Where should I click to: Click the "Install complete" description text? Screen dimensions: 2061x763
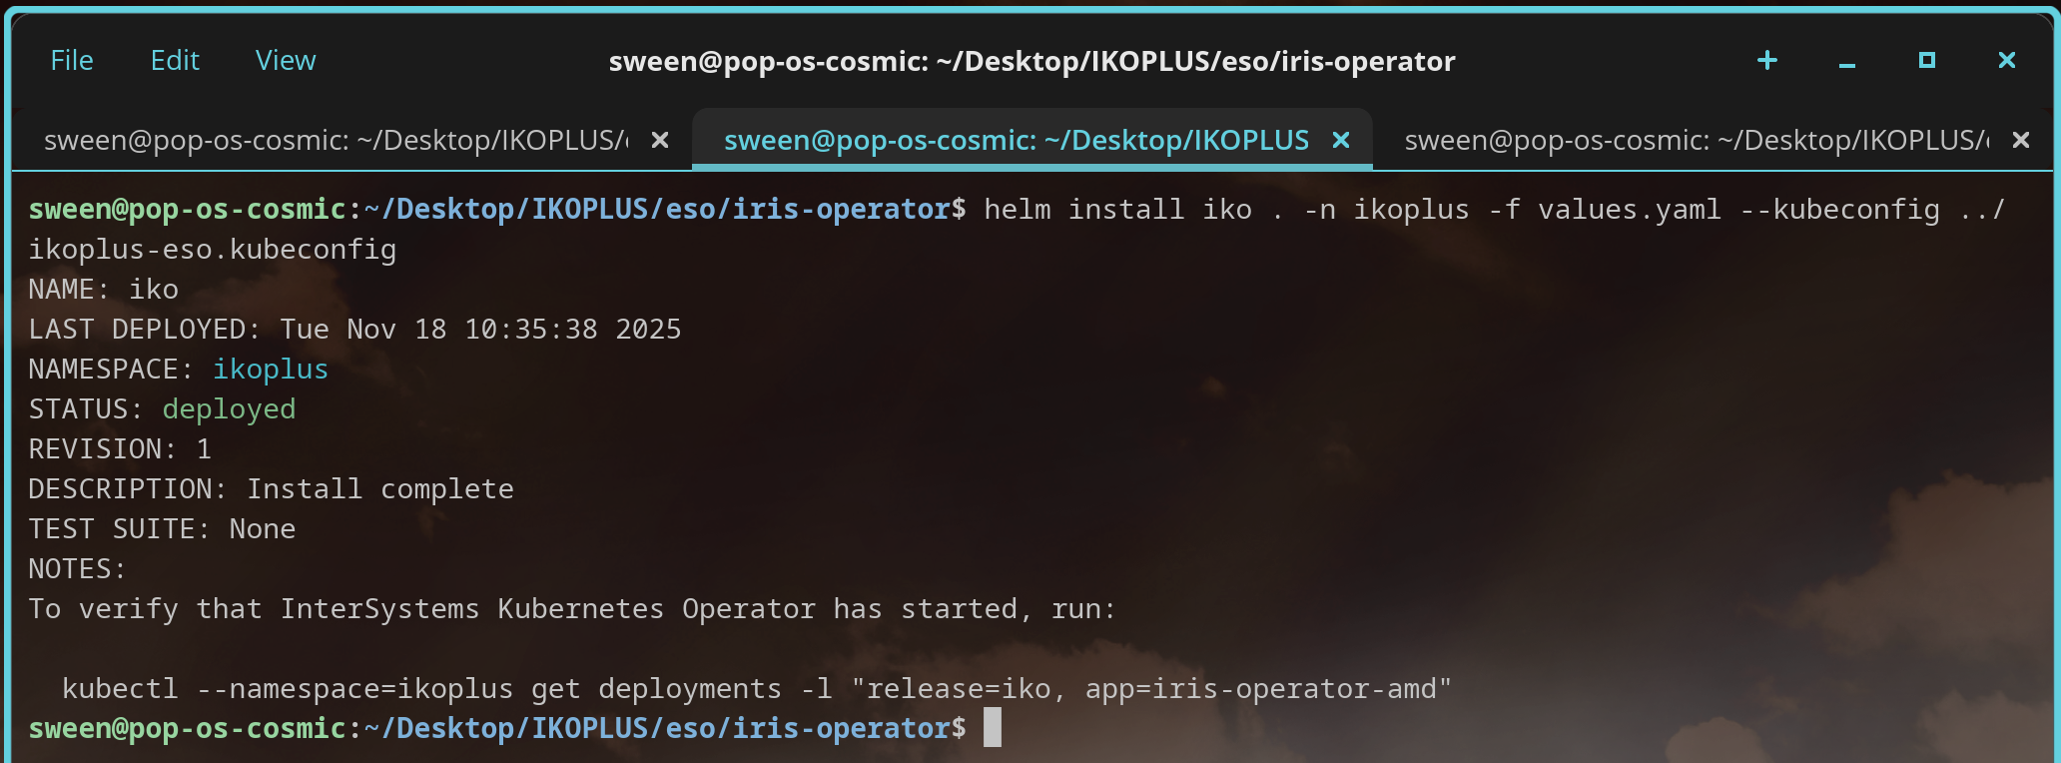click(379, 489)
